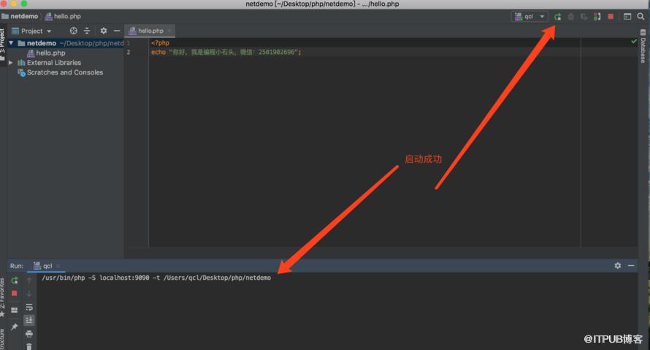Open the Run Anything window icon

coord(627,17)
